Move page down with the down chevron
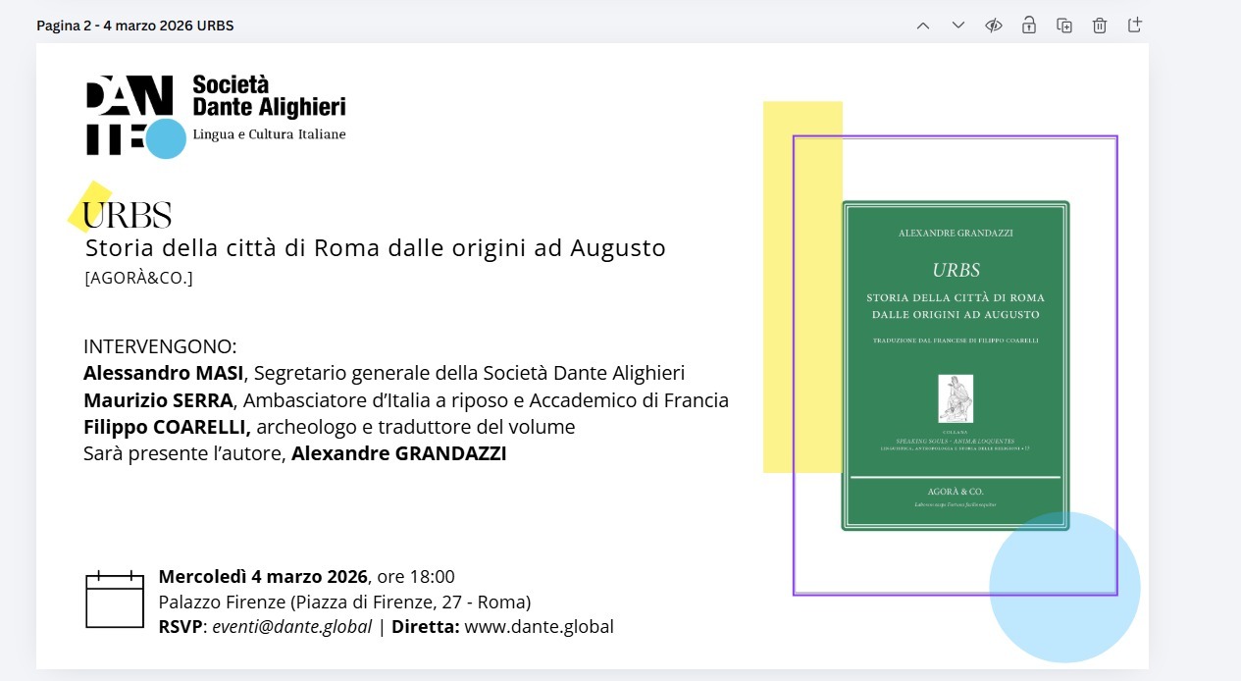 958,26
